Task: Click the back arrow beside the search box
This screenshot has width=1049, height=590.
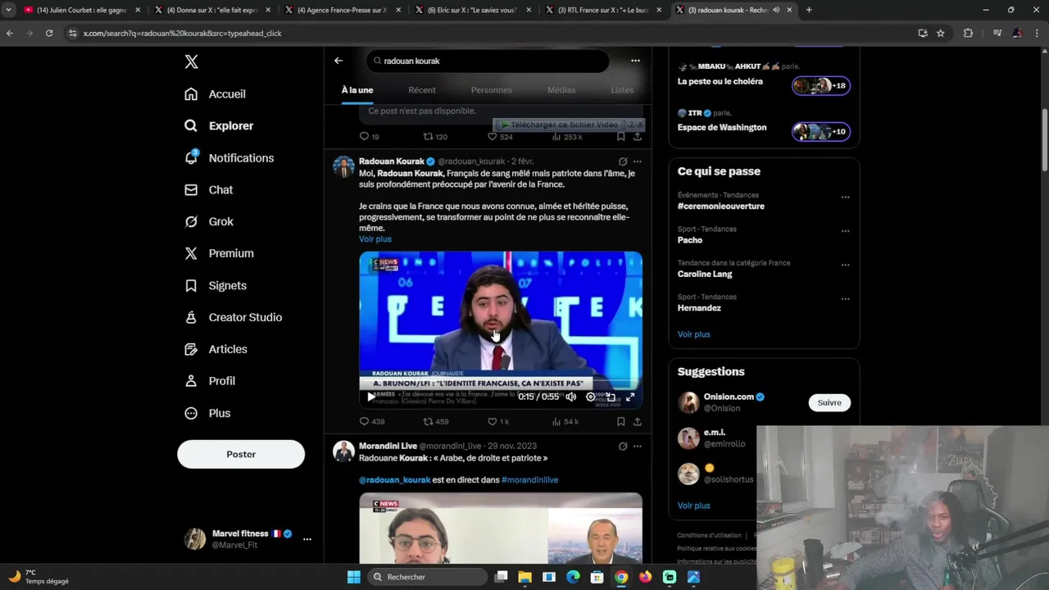Action: click(338, 61)
